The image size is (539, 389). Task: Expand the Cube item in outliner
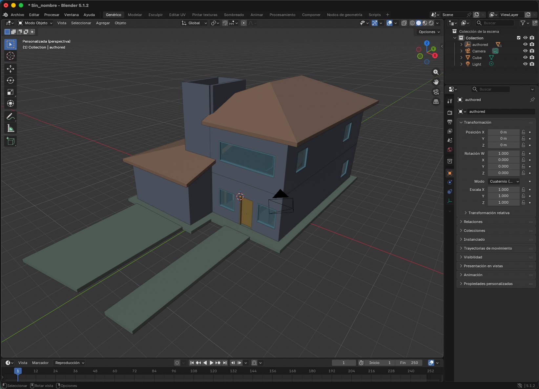coord(461,58)
